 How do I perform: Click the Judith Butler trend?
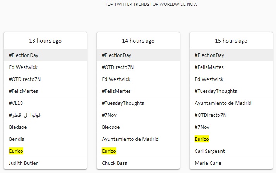[23, 163]
